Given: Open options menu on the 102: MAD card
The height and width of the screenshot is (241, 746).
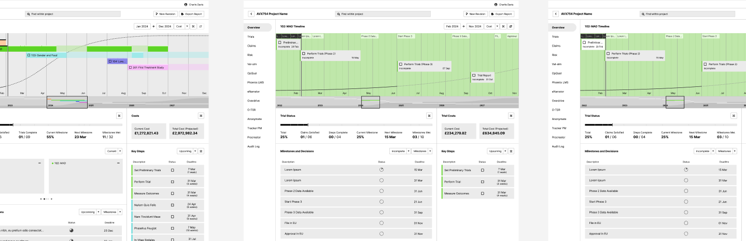Looking at the screenshot, I should 119,163.
